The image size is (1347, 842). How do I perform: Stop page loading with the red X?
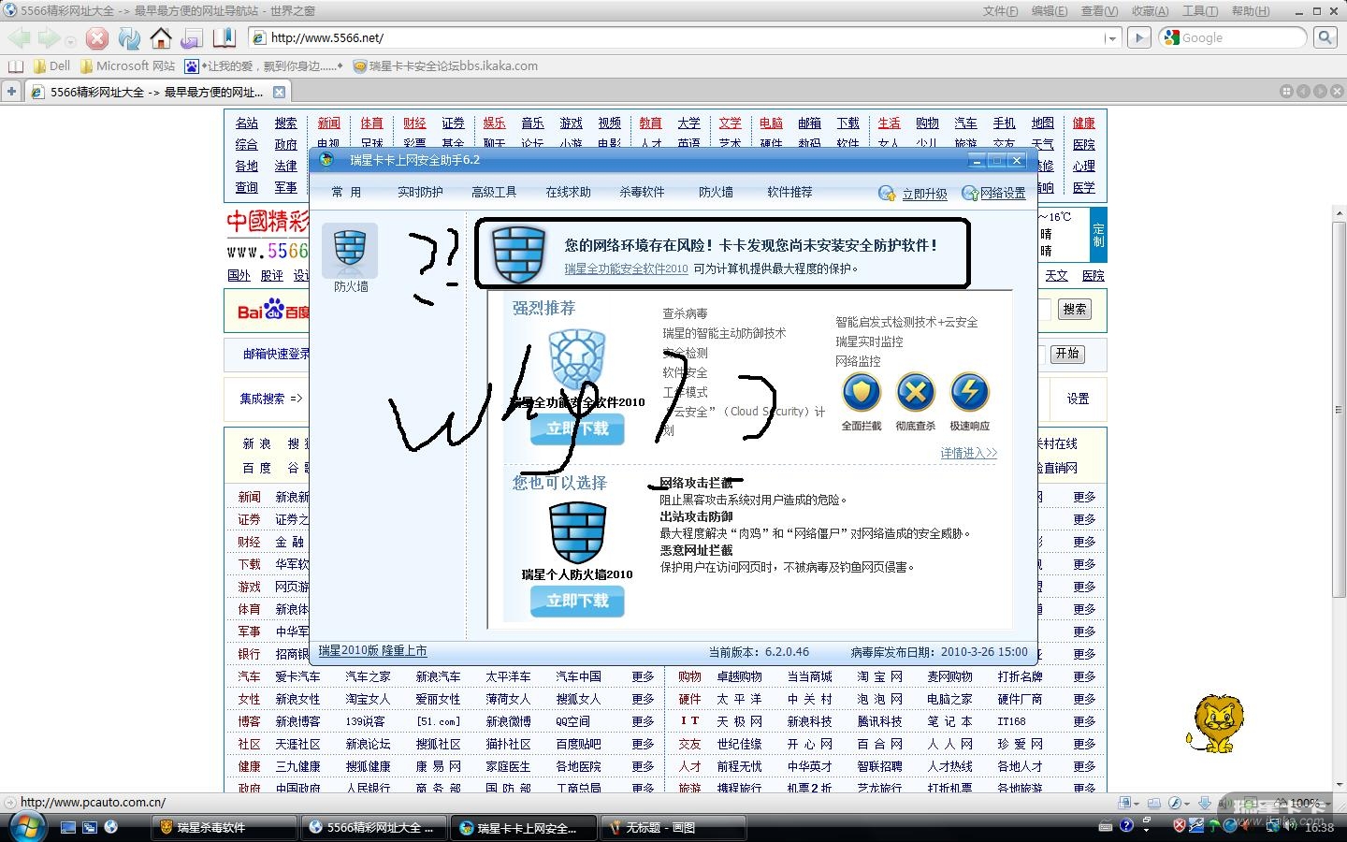[97, 38]
